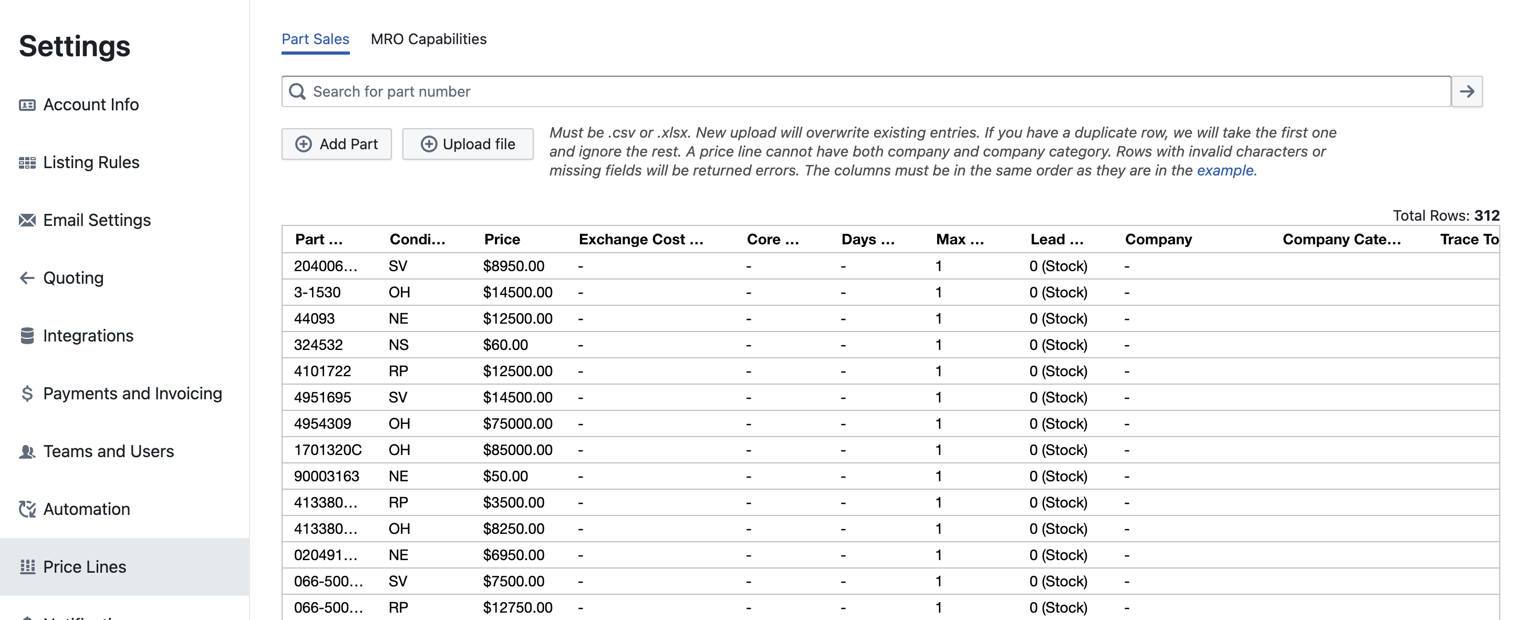Click the Lead column header
The width and height of the screenshot is (1515, 620).
1057,240
